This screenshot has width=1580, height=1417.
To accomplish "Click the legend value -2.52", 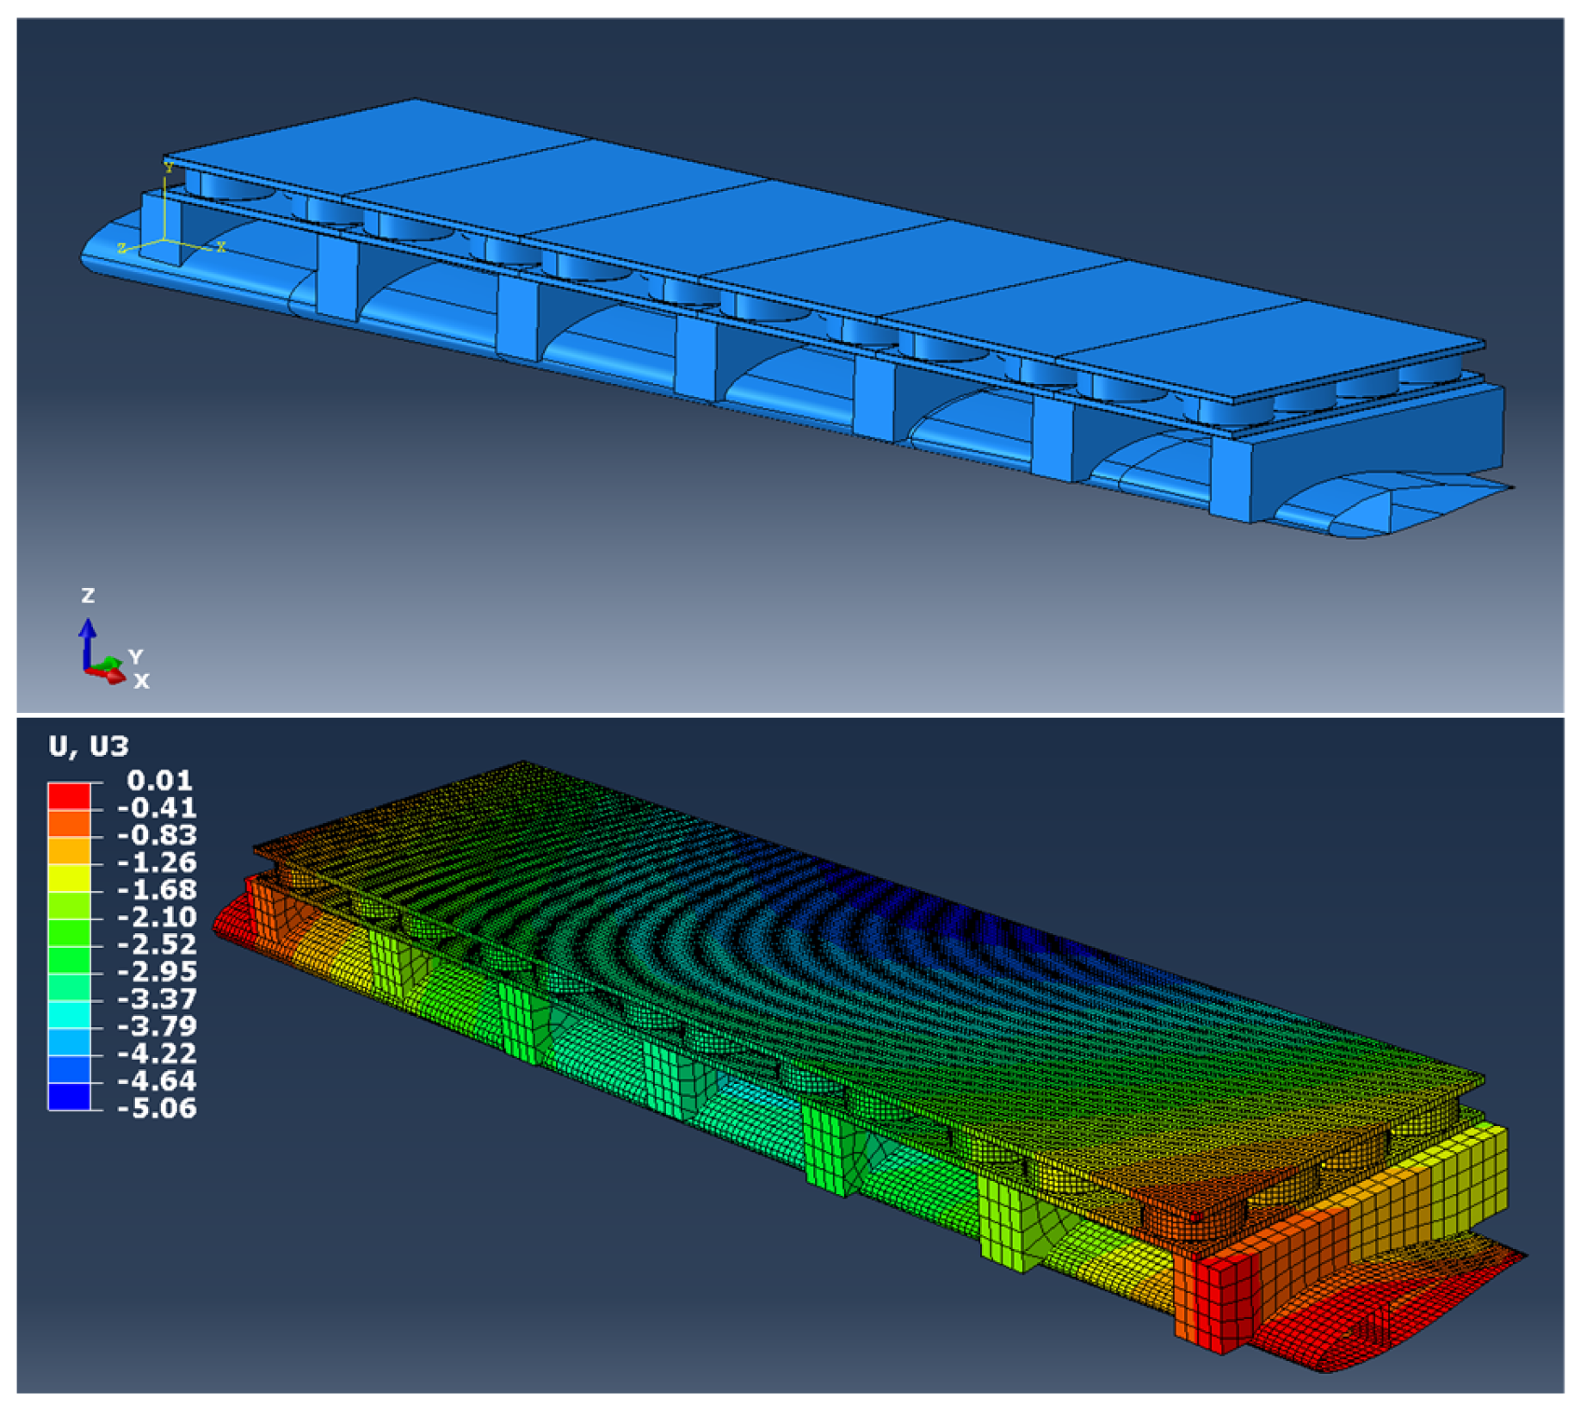I will pyautogui.click(x=157, y=944).
